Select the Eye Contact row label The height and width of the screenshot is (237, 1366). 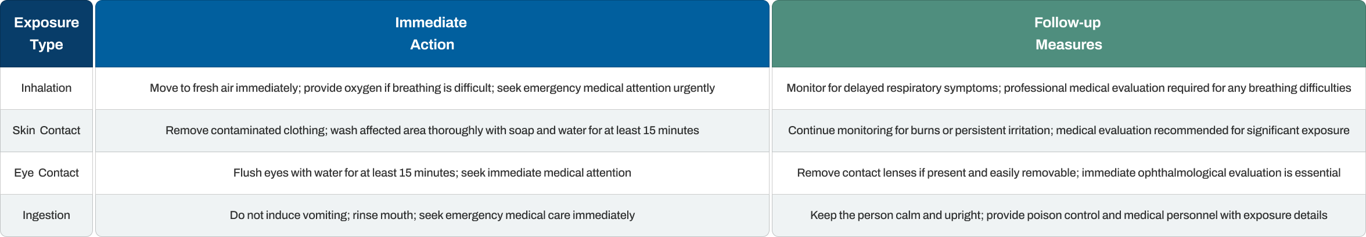click(x=46, y=173)
